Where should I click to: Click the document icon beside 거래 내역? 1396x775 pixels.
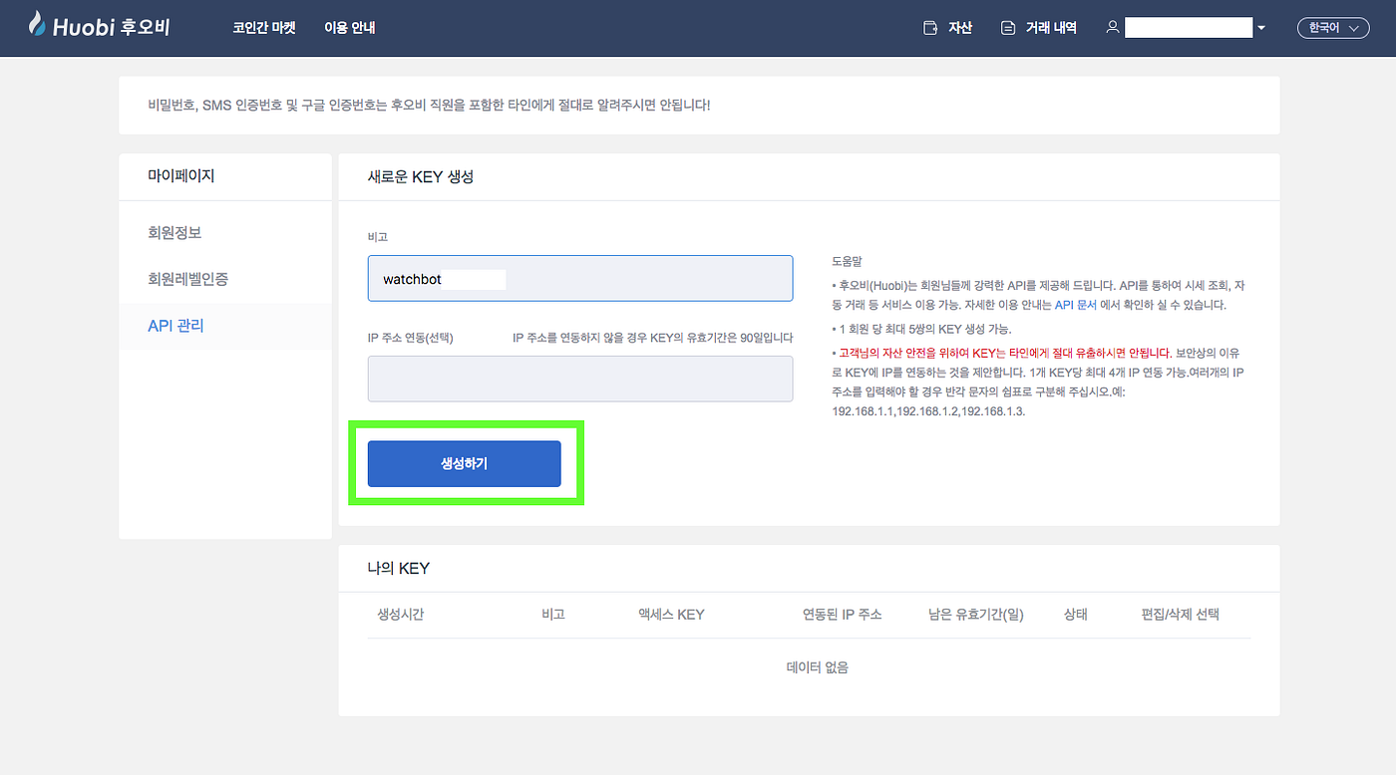click(x=1008, y=28)
